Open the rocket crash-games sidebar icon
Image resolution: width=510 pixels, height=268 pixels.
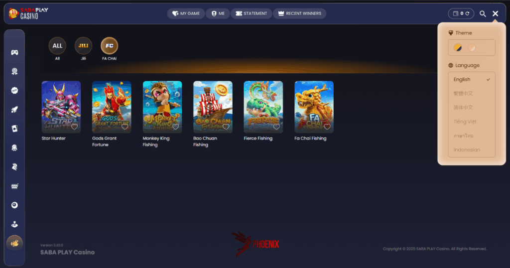14,110
